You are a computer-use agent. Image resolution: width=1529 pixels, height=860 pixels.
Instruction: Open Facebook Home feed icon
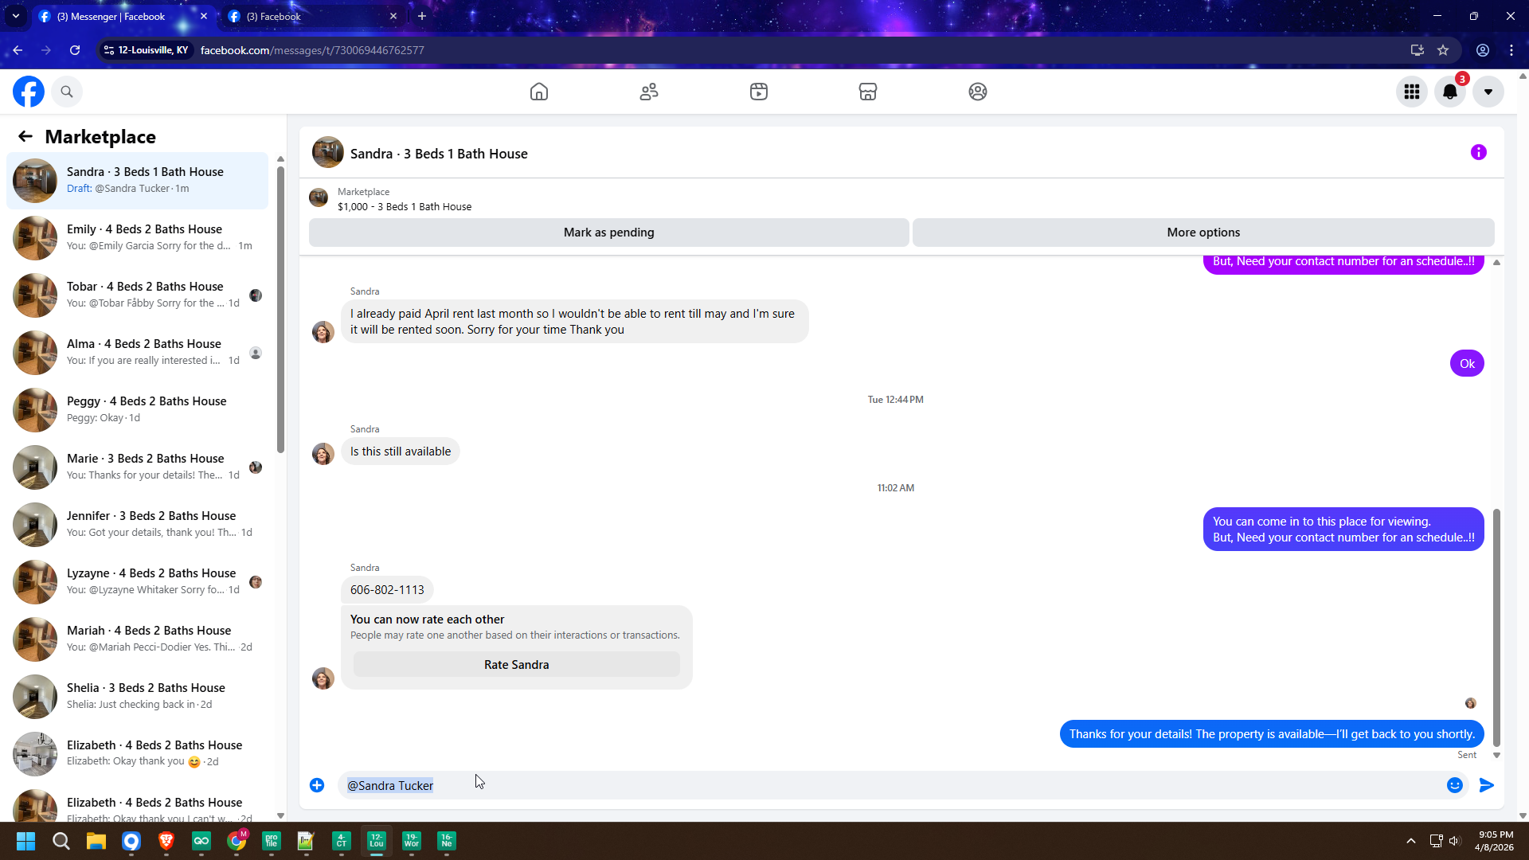(539, 92)
